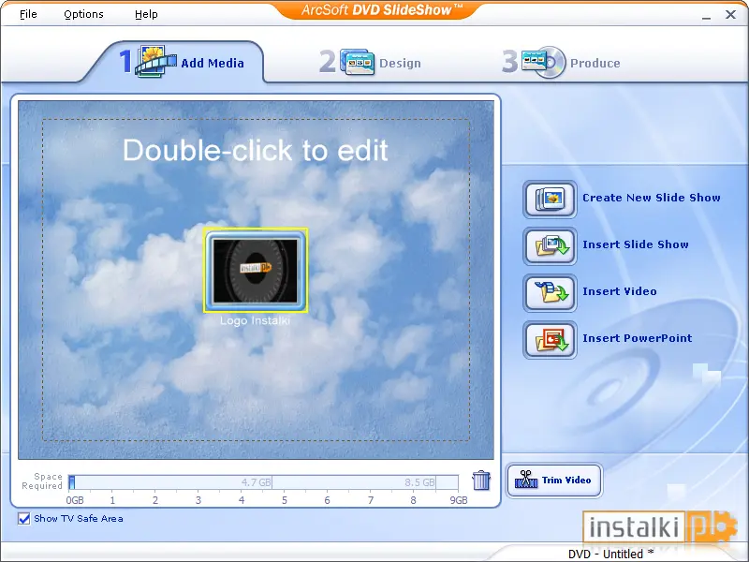Screen dimensions: 749x562
Task: Click the DVD - Untitled status text
Action: click(x=610, y=554)
